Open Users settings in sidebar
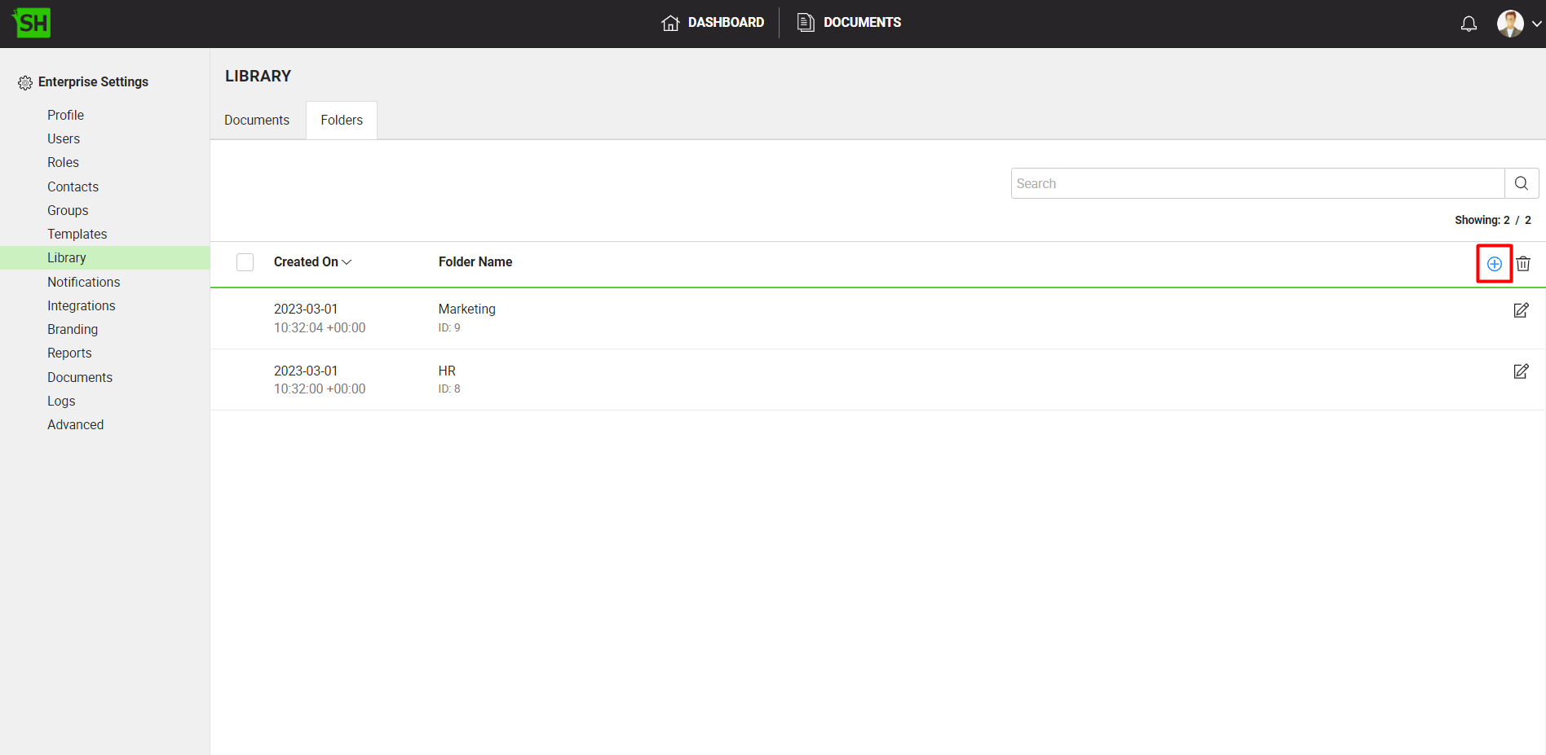 click(x=64, y=139)
